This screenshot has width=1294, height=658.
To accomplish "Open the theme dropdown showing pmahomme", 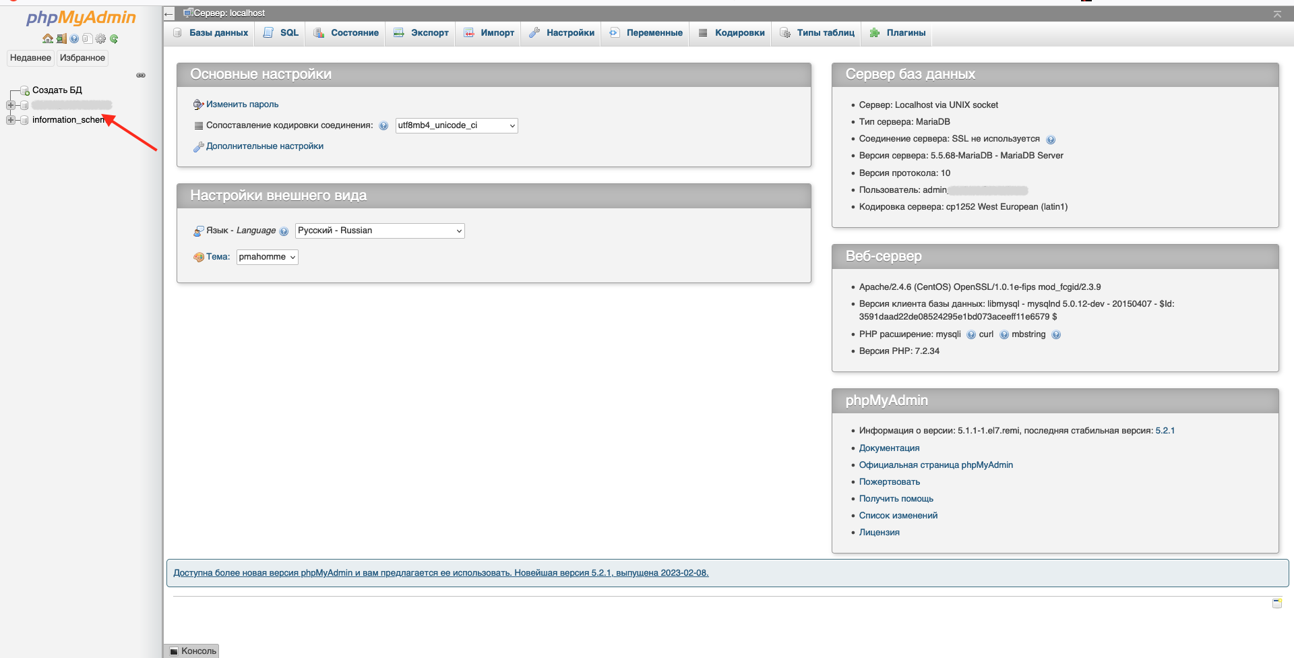I will point(267,257).
